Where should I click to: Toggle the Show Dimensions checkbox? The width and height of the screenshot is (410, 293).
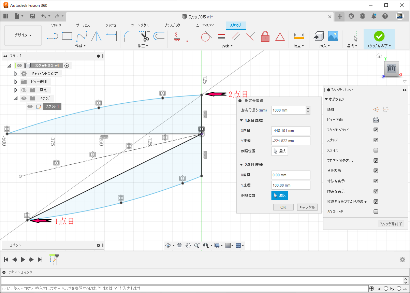coord(376,181)
